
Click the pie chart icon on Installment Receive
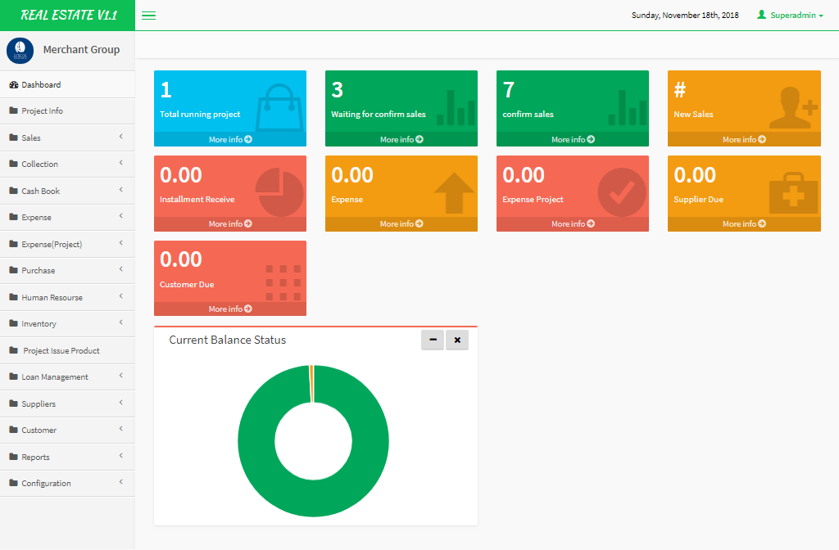pos(279,192)
